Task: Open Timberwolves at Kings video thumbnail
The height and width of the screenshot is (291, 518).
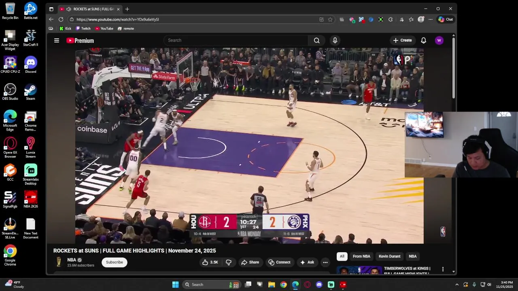Action: pyautogui.click(x=359, y=270)
